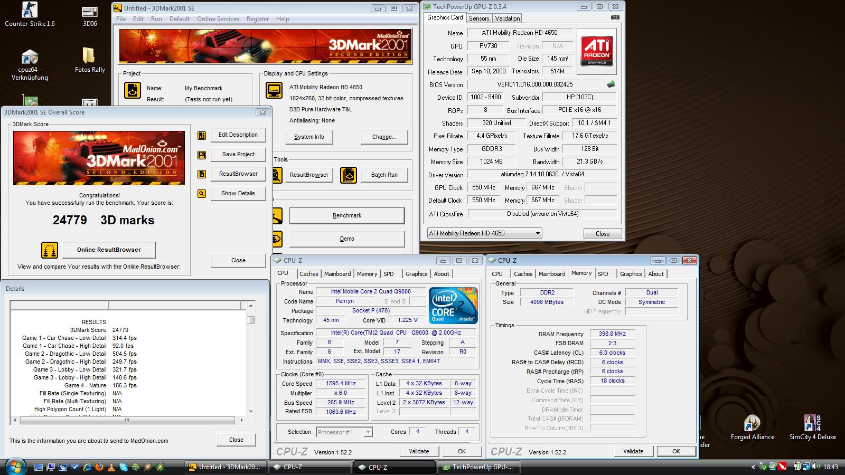The width and height of the screenshot is (845, 475).
Task: Click the Benchmark button in 3DMark
Action: [x=347, y=215]
